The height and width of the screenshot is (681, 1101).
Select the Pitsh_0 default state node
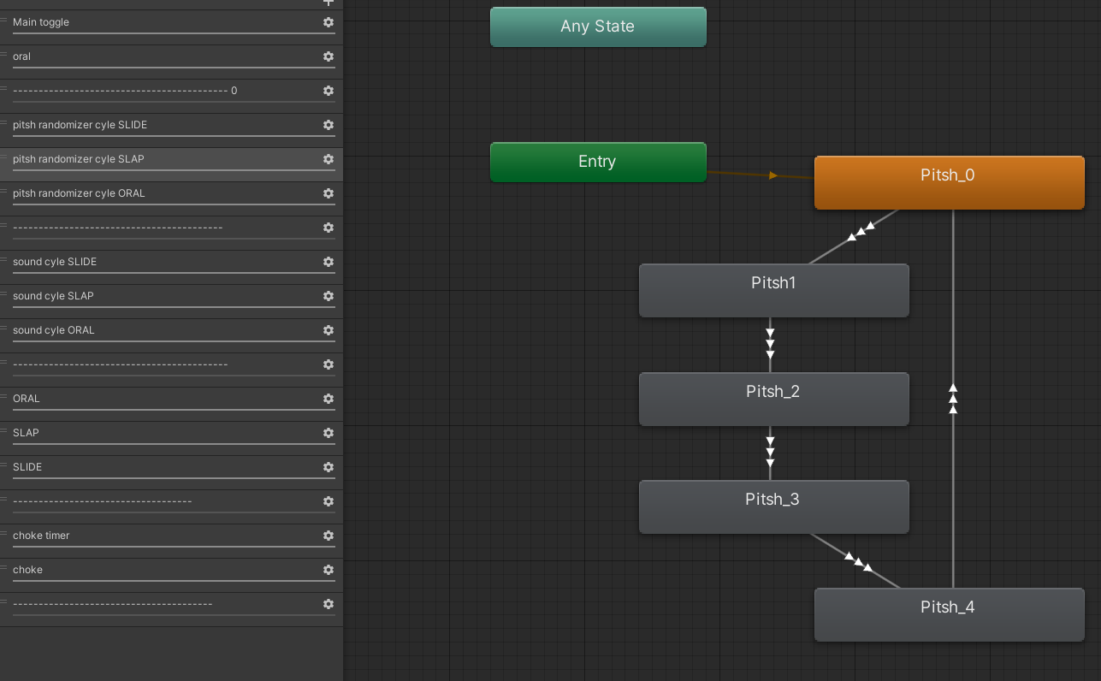949,182
